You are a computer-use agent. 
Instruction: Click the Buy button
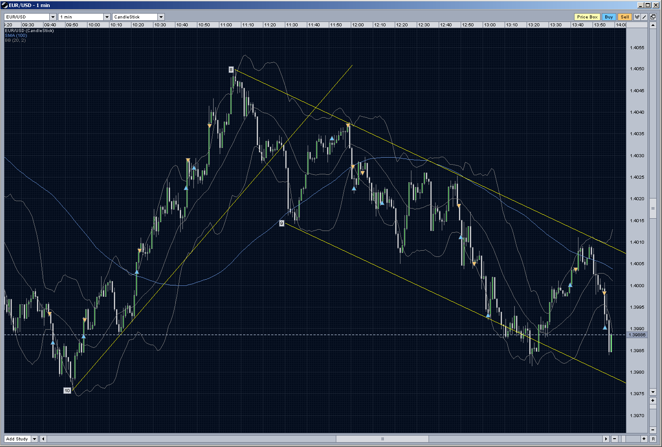tap(609, 17)
